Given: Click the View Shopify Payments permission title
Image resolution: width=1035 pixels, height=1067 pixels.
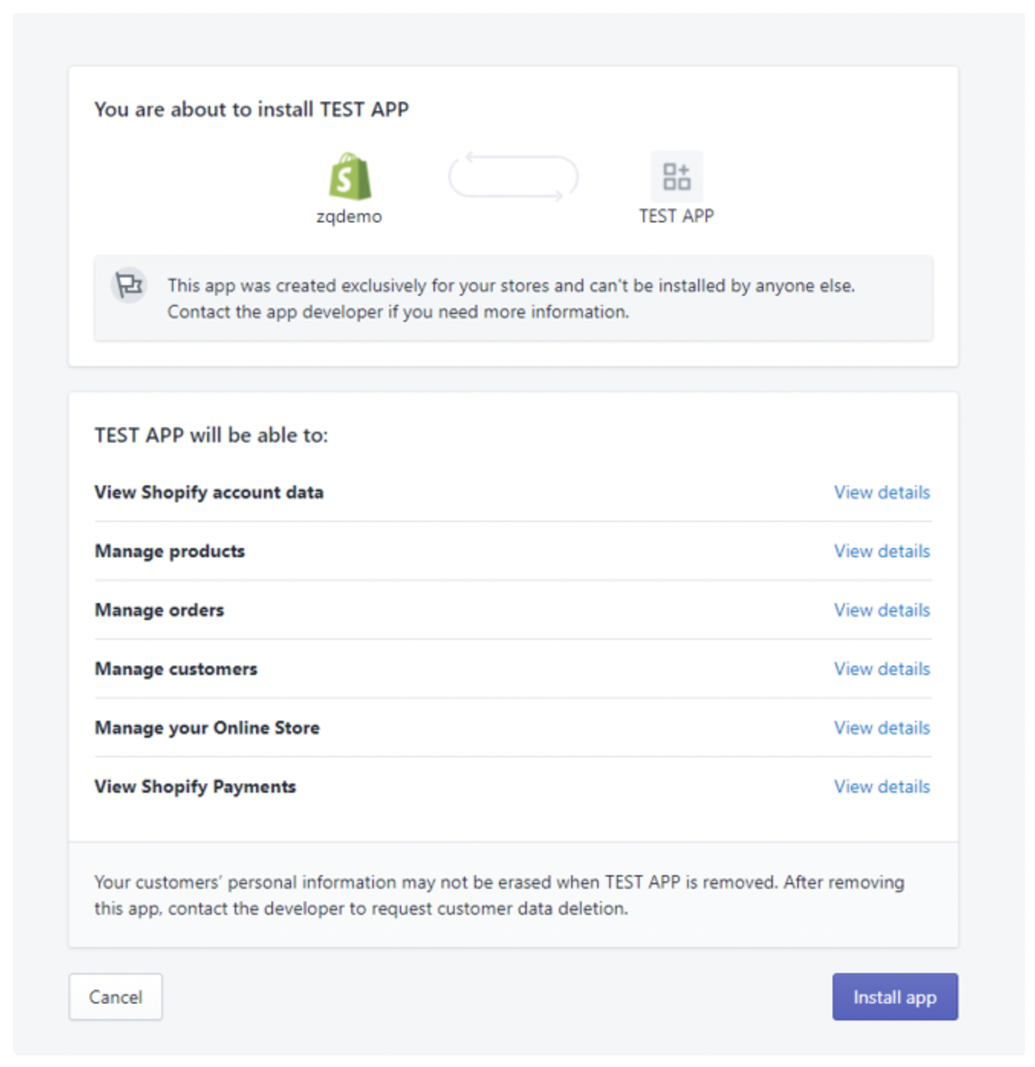Looking at the screenshot, I should coord(195,787).
